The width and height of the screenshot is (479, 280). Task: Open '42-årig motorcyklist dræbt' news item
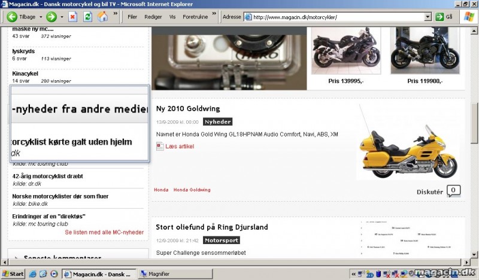click(x=48, y=176)
